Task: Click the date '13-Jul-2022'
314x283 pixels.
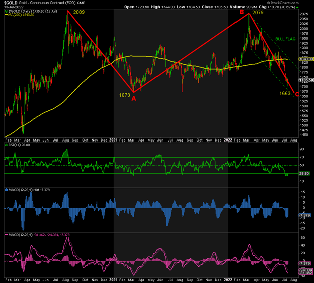Action: 14,7
